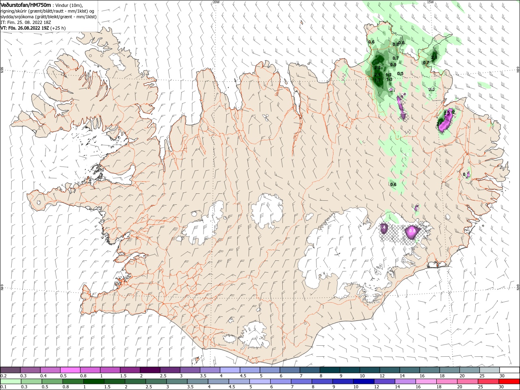Pick the top-row legend swatch labeled 0.8
The width and height of the screenshot is (520, 390).
90,370
